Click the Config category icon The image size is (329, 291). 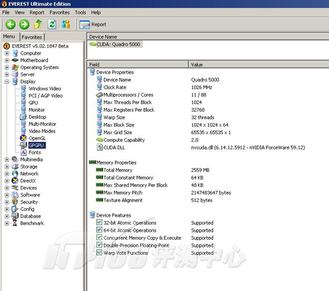point(15,209)
